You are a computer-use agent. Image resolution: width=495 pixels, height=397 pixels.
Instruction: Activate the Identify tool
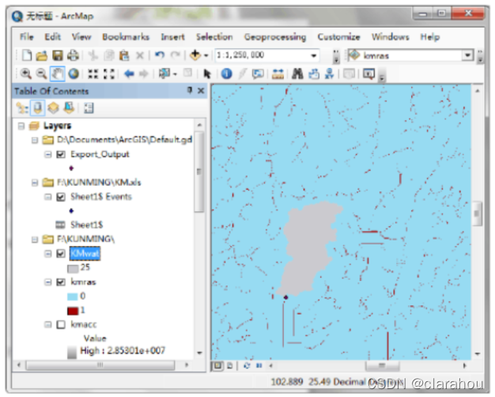226,74
